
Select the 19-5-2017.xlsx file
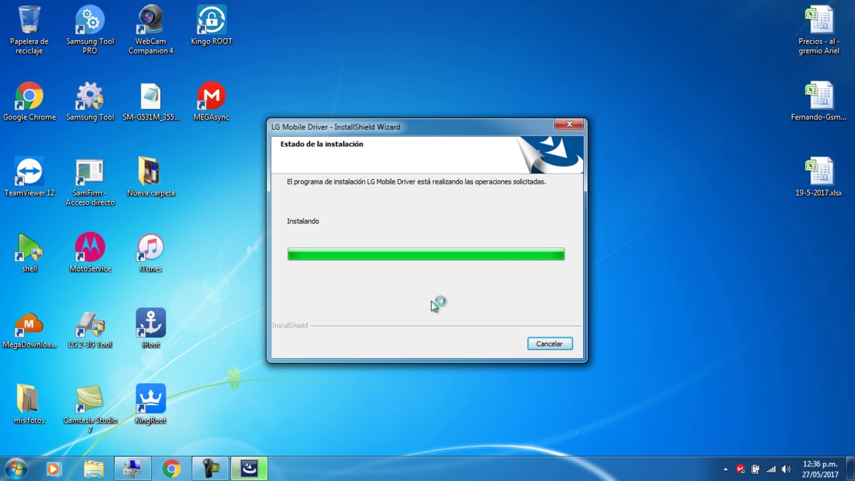pyautogui.click(x=819, y=177)
